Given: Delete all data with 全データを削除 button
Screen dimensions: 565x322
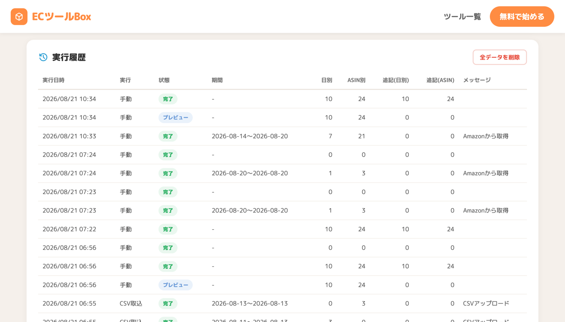Looking at the screenshot, I should [500, 57].
